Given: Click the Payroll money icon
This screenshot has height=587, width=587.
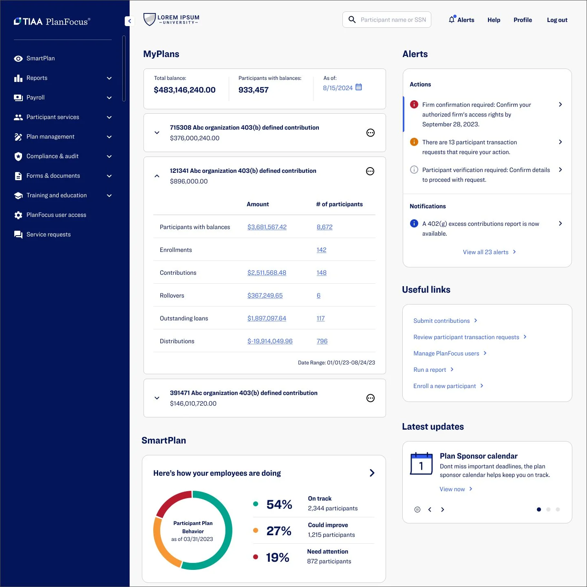Looking at the screenshot, I should point(18,98).
